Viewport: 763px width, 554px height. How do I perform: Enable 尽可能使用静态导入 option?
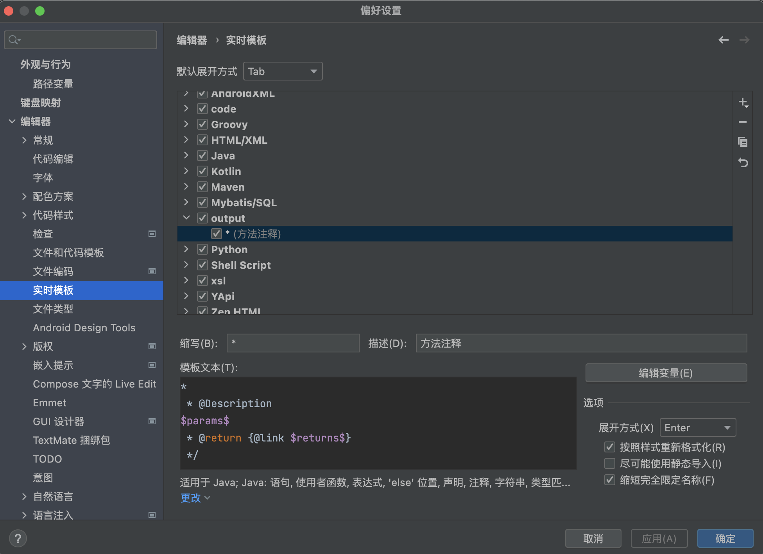pyautogui.click(x=609, y=463)
